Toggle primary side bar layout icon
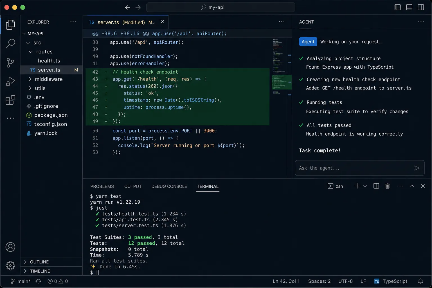The height and width of the screenshot is (288, 432). point(397,7)
